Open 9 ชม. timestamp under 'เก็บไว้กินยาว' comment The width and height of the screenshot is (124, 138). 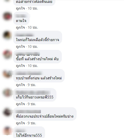point(32,104)
